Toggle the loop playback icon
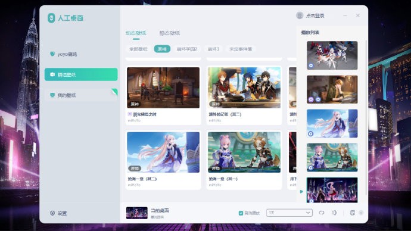The width and height of the screenshot is (411, 231). pyautogui.click(x=322, y=213)
